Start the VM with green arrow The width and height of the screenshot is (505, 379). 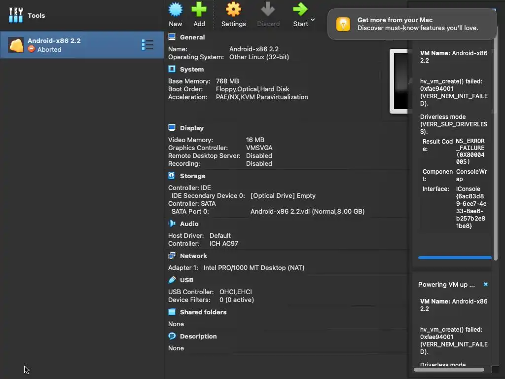300,10
